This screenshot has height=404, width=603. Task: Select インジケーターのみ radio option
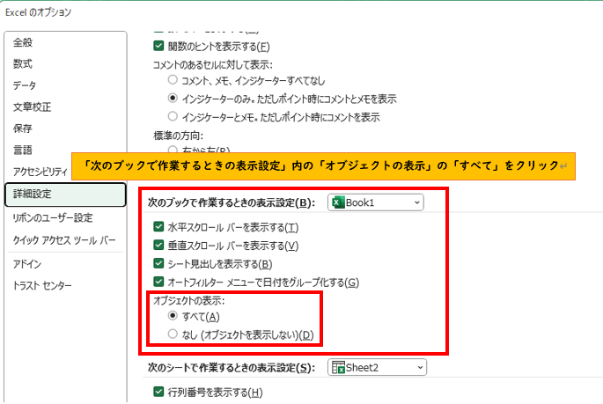[x=173, y=98]
